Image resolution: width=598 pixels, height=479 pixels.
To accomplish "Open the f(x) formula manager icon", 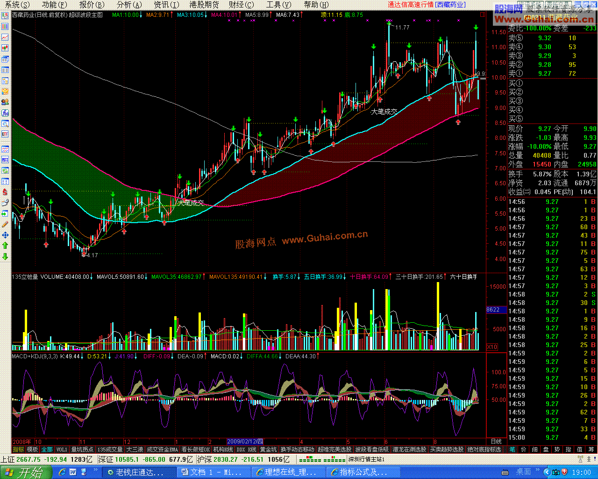I will tap(5, 113).
